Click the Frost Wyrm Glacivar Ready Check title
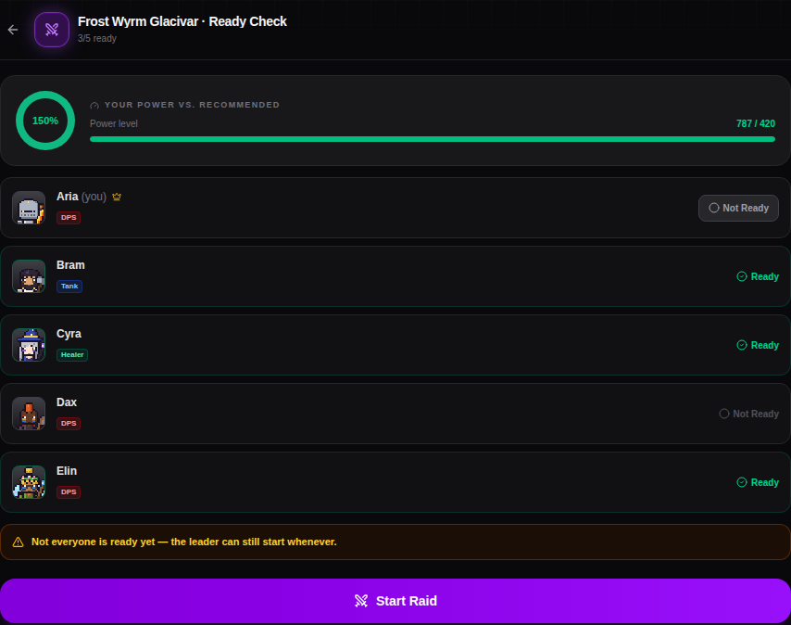Screen dimensions: 791x625 (182, 21)
